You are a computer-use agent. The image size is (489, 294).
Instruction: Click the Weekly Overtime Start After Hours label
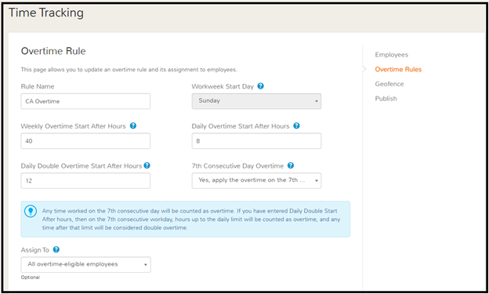74,126
